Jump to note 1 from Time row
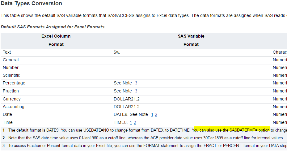Image resolution: width=287 pixels, height=151 pixels. pyautogui.click(x=131, y=123)
